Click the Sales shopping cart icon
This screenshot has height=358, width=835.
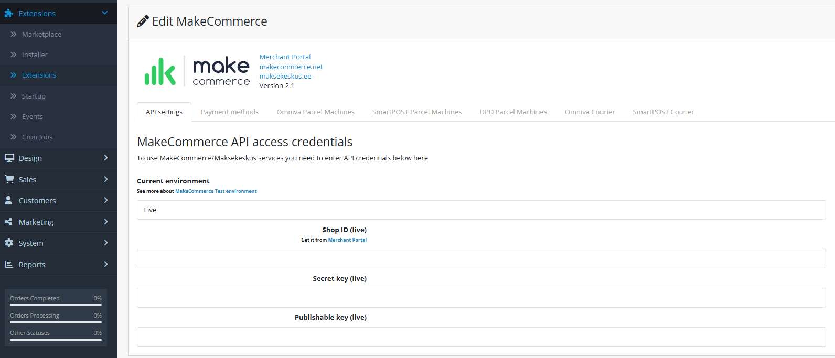(x=9, y=179)
